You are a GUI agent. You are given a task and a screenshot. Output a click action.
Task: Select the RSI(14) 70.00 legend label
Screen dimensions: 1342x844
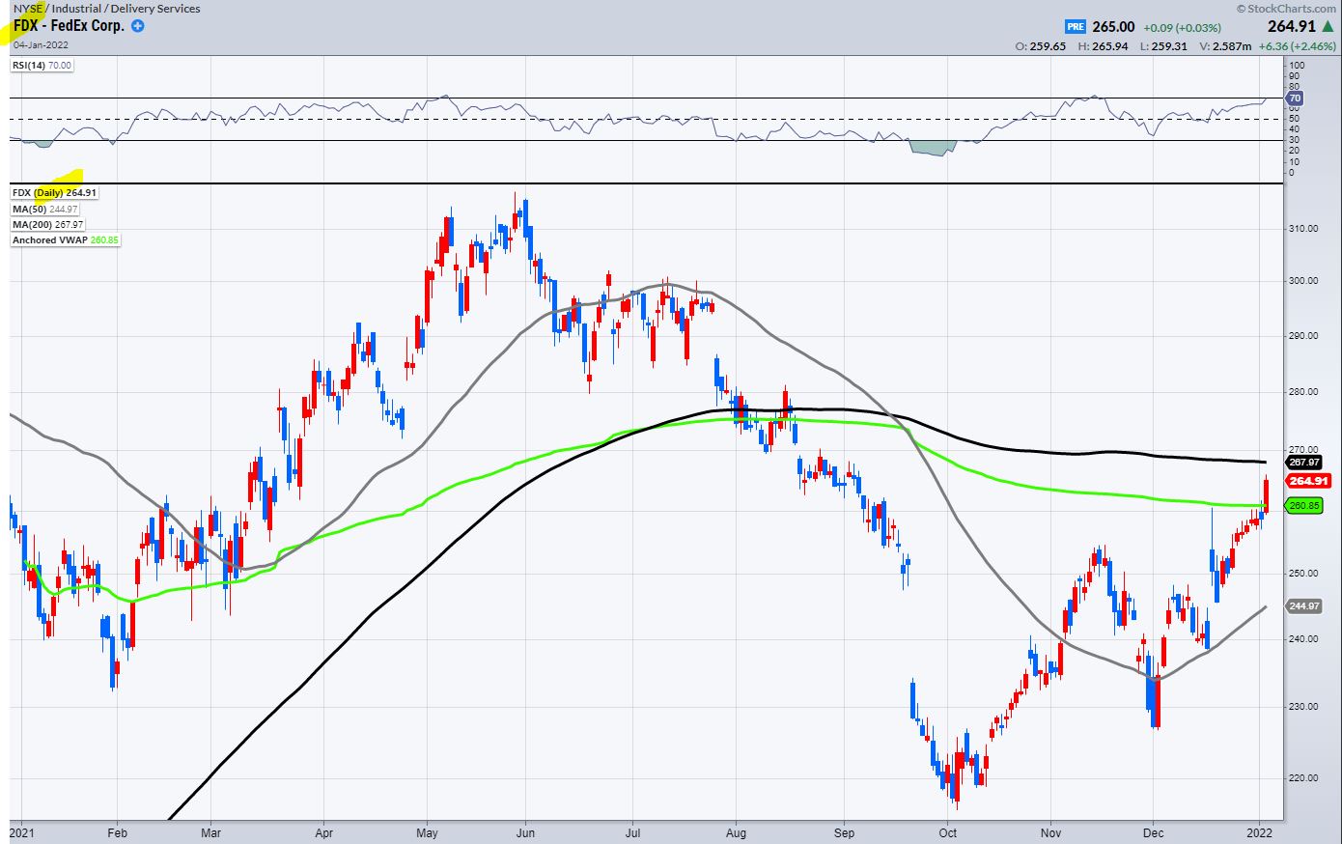42,66
